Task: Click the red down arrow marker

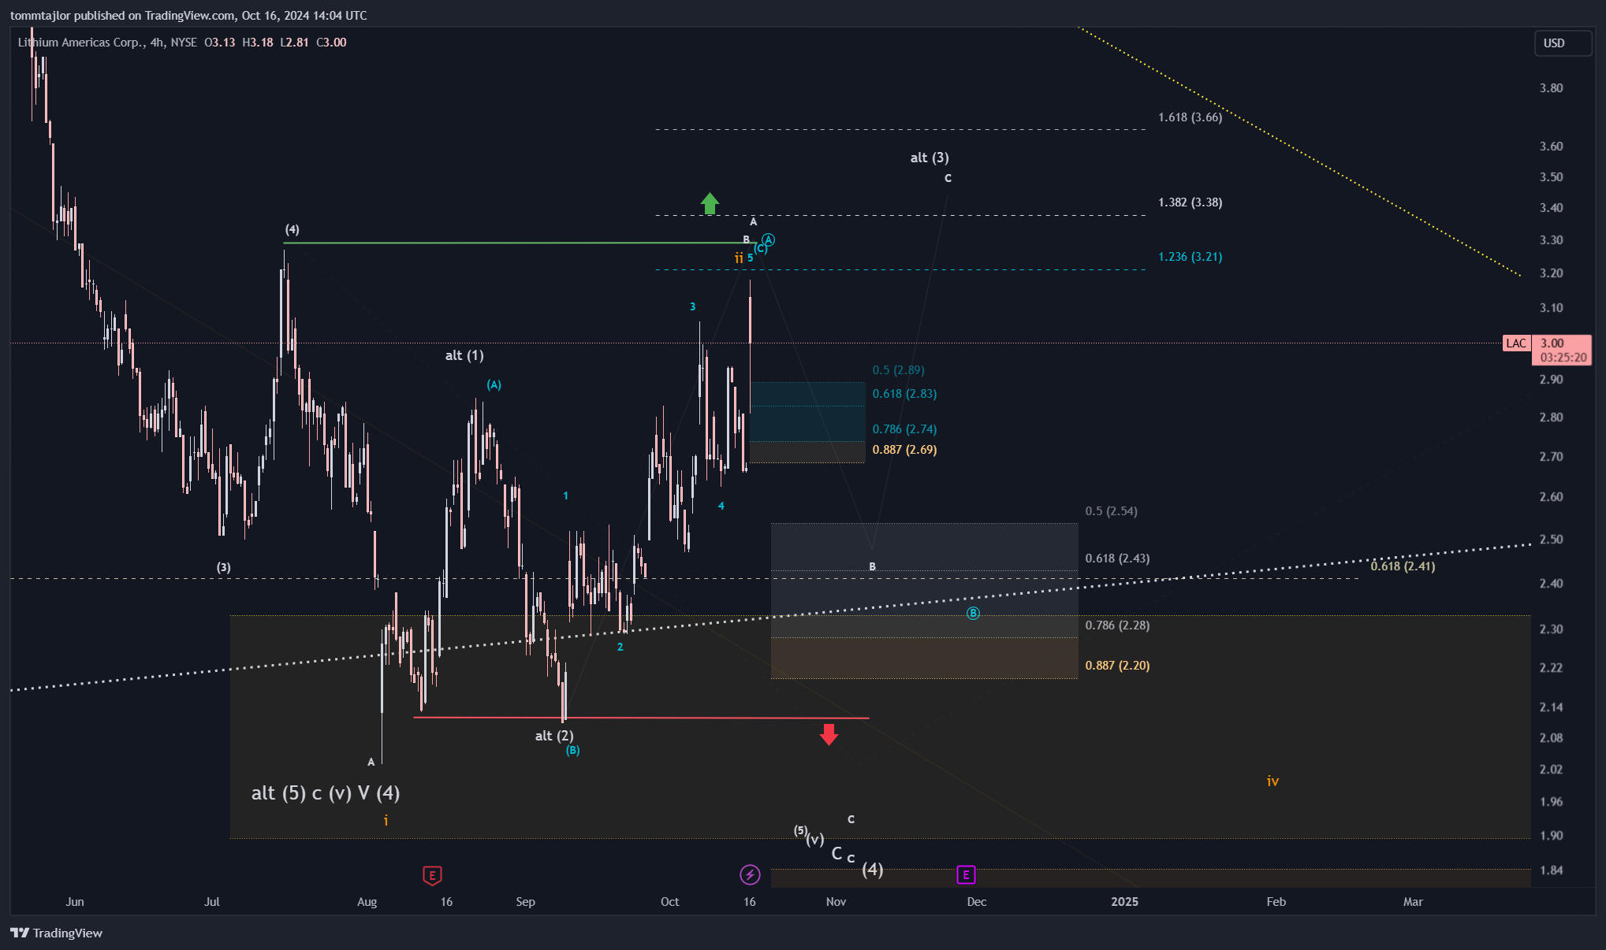Action: (x=829, y=734)
